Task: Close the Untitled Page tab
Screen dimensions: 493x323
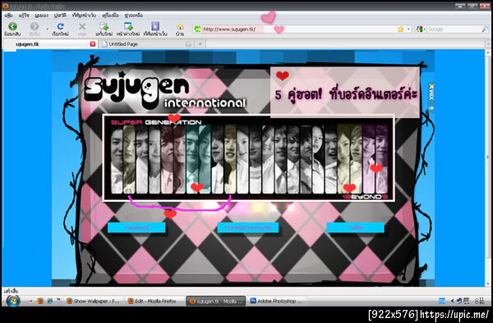Action: tap(188, 44)
